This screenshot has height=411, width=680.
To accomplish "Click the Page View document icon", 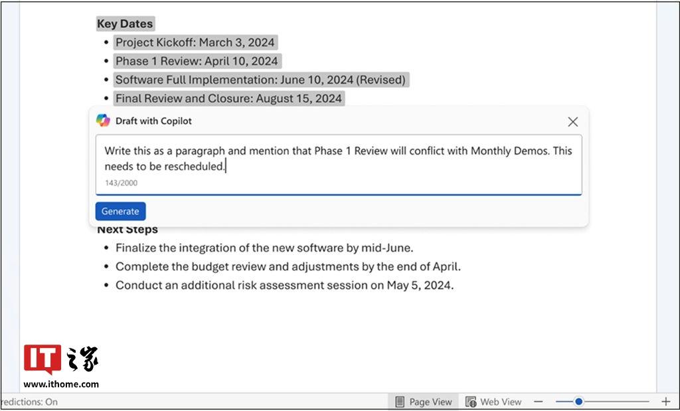I will [x=400, y=402].
